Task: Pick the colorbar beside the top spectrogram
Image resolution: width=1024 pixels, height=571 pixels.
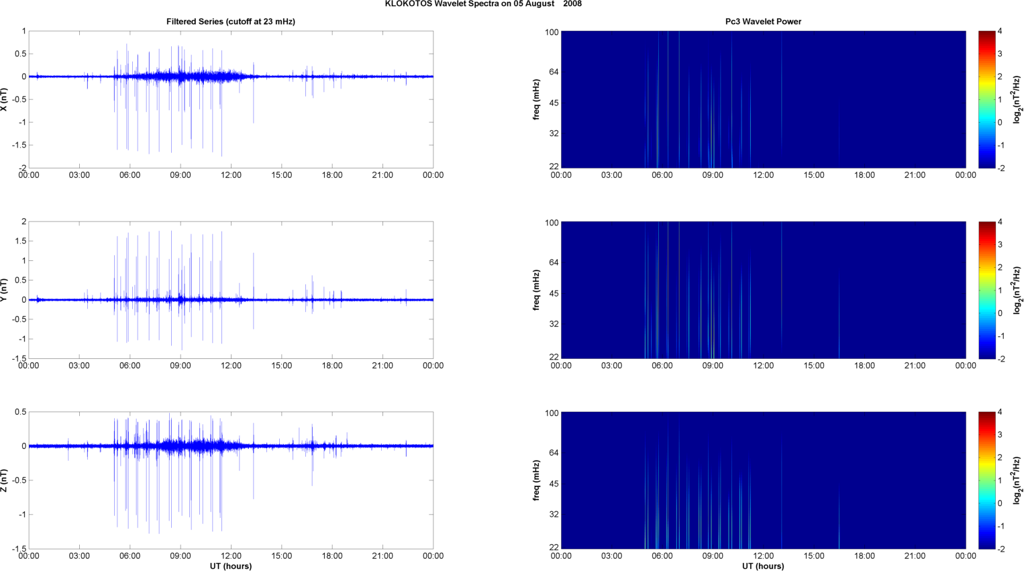Action: [986, 99]
